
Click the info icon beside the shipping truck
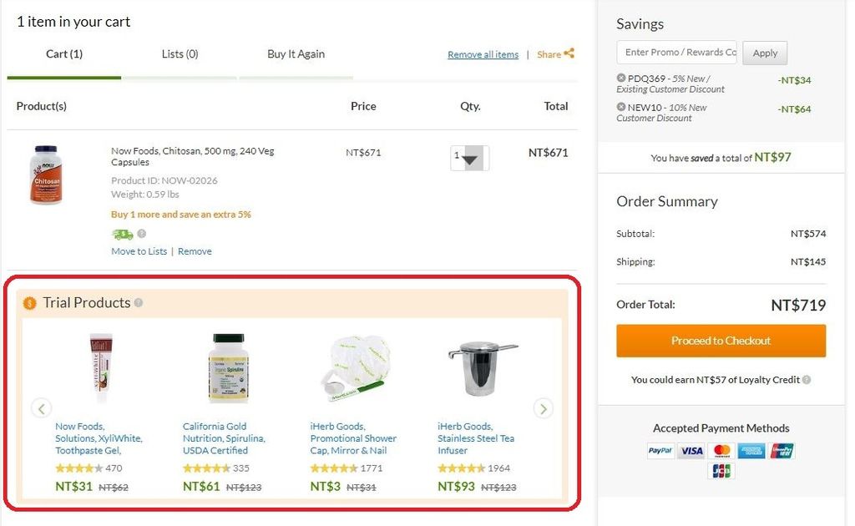click(142, 234)
